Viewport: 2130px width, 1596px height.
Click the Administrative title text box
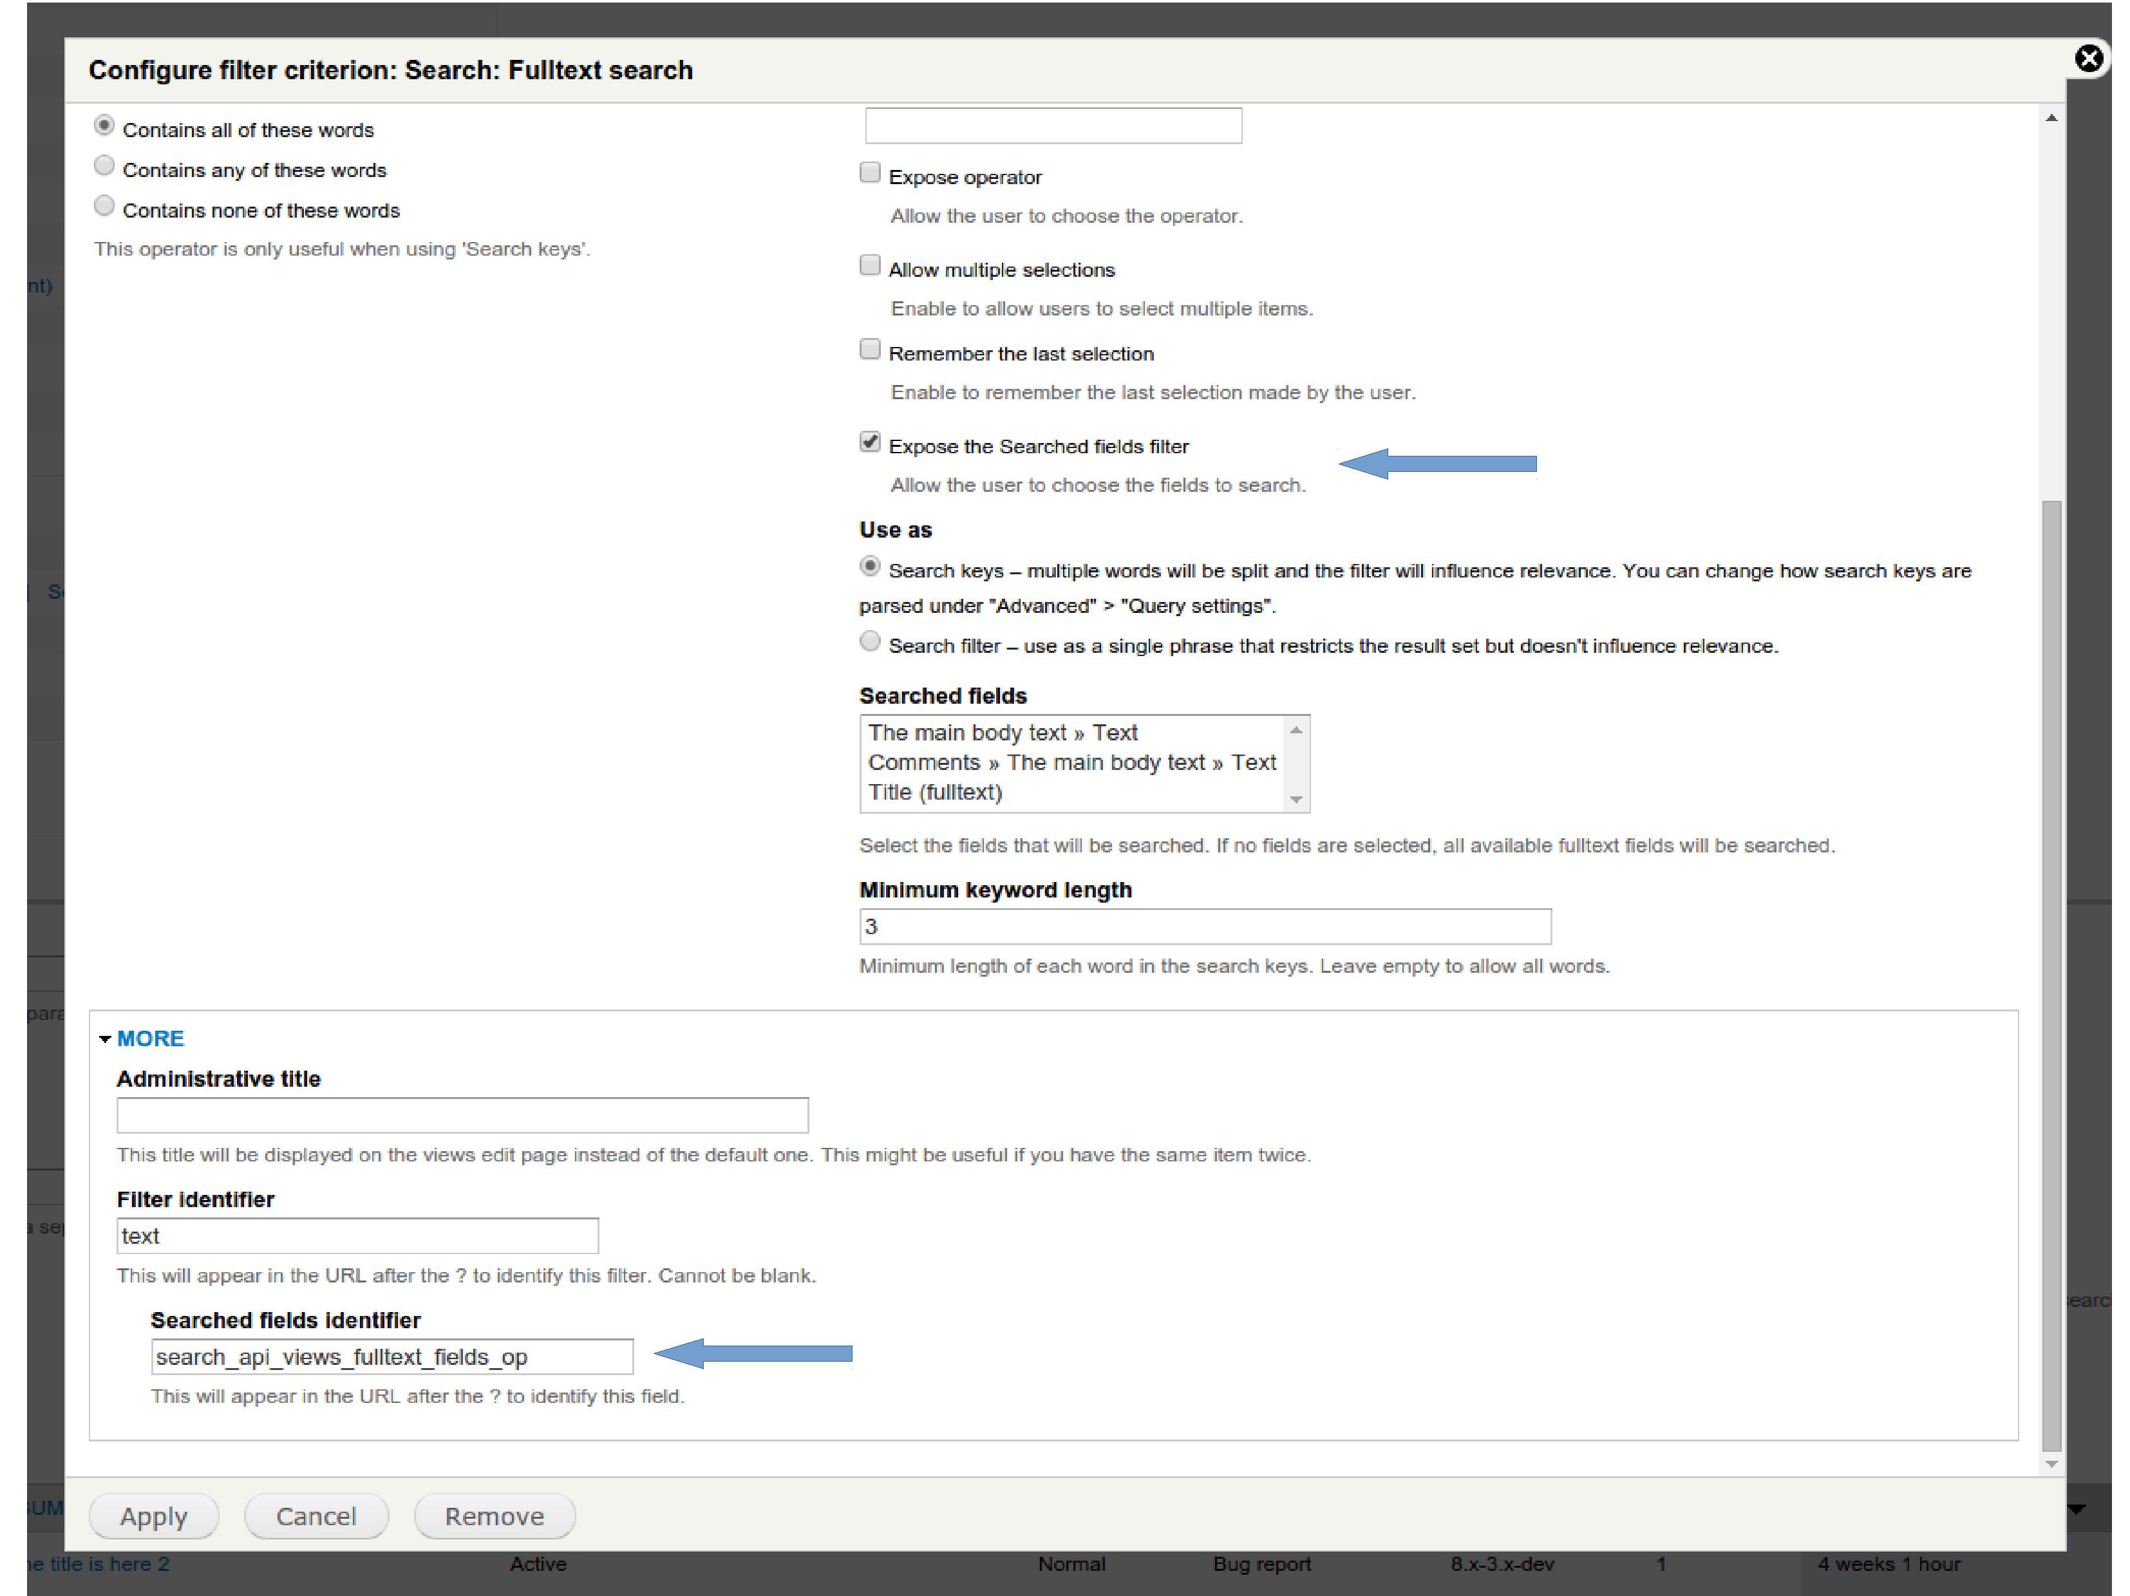462,1116
